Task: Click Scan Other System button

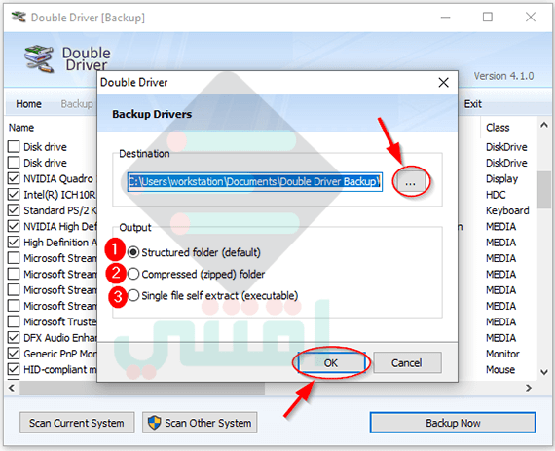Action: 200,423
